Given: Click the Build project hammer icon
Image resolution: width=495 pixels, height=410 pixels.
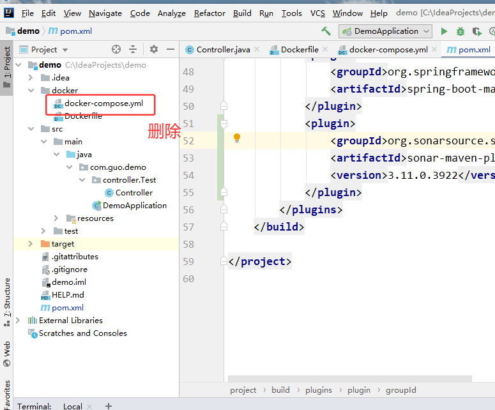Looking at the screenshot, I should tap(326, 31).
